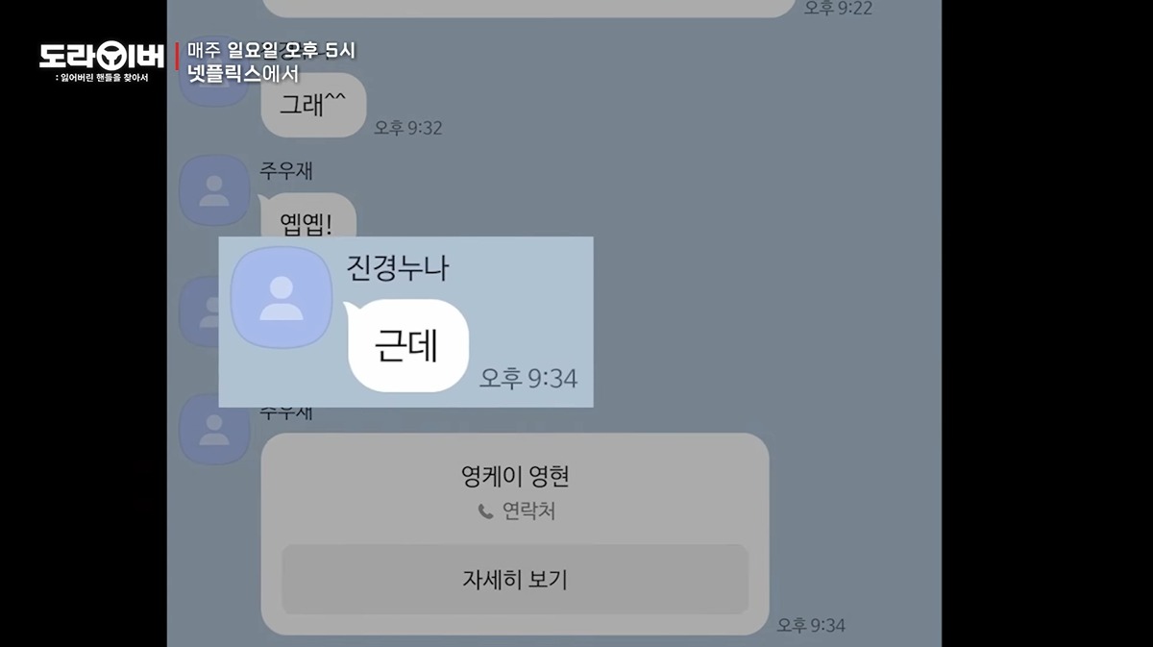Click the 진경누나 sender name
This screenshot has width=1153, height=647.
pyautogui.click(x=397, y=268)
